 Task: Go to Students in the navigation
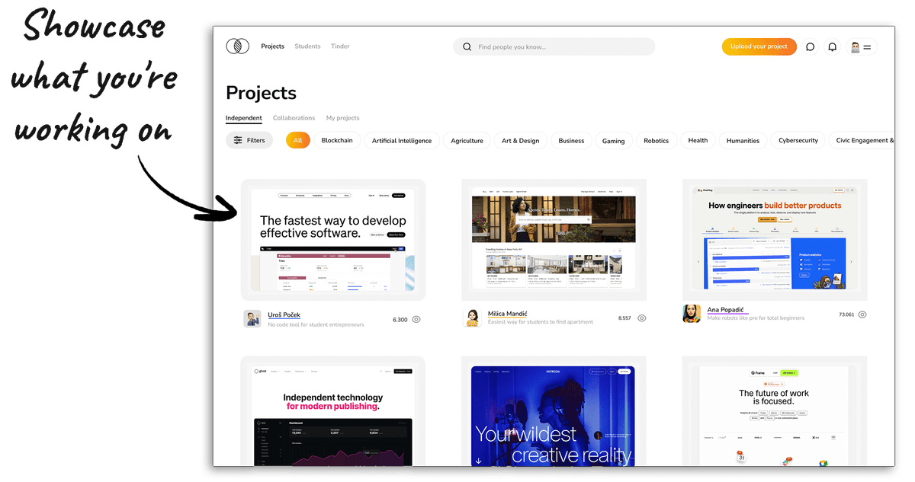click(x=307, y=46)
